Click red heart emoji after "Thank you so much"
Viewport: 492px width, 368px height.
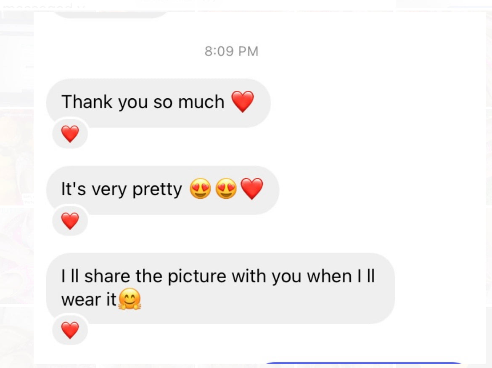coord(243,102)
